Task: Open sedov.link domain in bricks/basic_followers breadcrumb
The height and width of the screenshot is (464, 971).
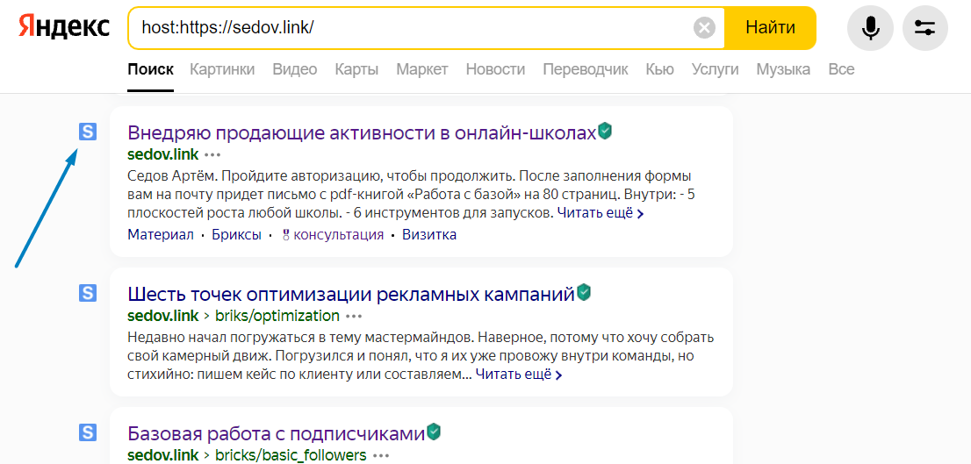Action: [x=163, y=455]
